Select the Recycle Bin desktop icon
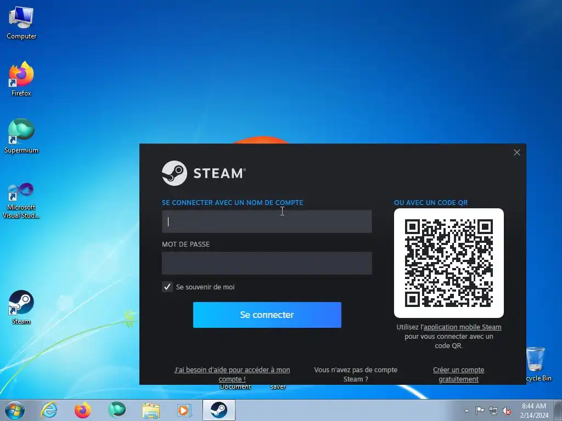This screenshot has height=421, width=562. coord(538,364)
